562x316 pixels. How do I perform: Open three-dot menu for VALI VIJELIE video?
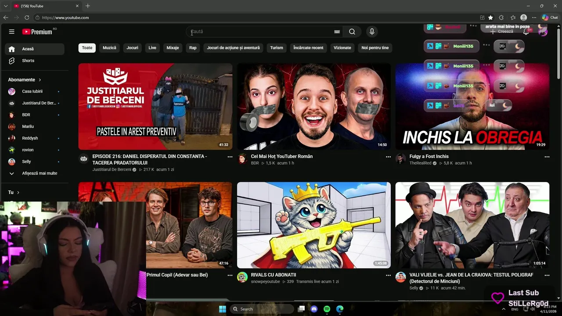point(547,275)
